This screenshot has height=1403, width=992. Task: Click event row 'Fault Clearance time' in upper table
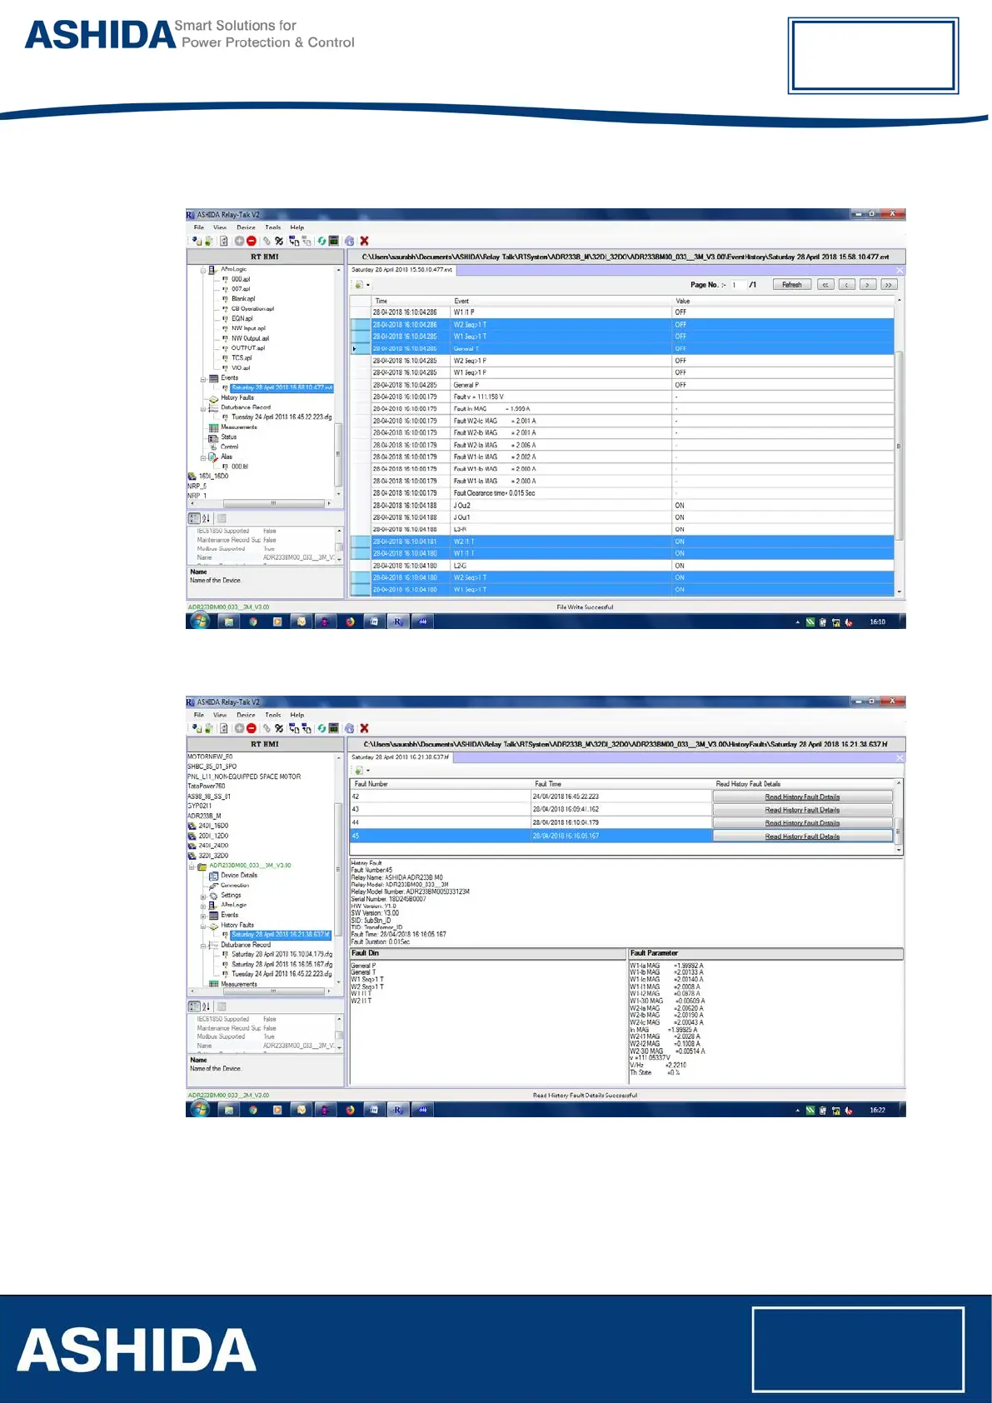click(x=621, y=493)
